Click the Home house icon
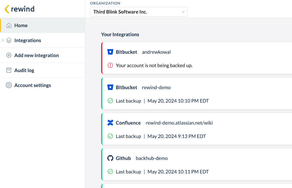The image size is (292, 188). click(9, 25)
